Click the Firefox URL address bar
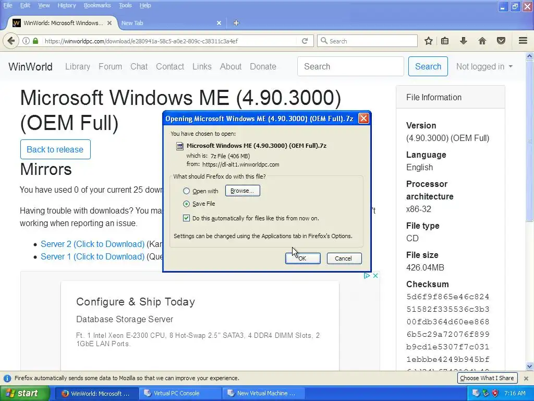The height and width of the screenshot is (401, 534). point(171,41)
